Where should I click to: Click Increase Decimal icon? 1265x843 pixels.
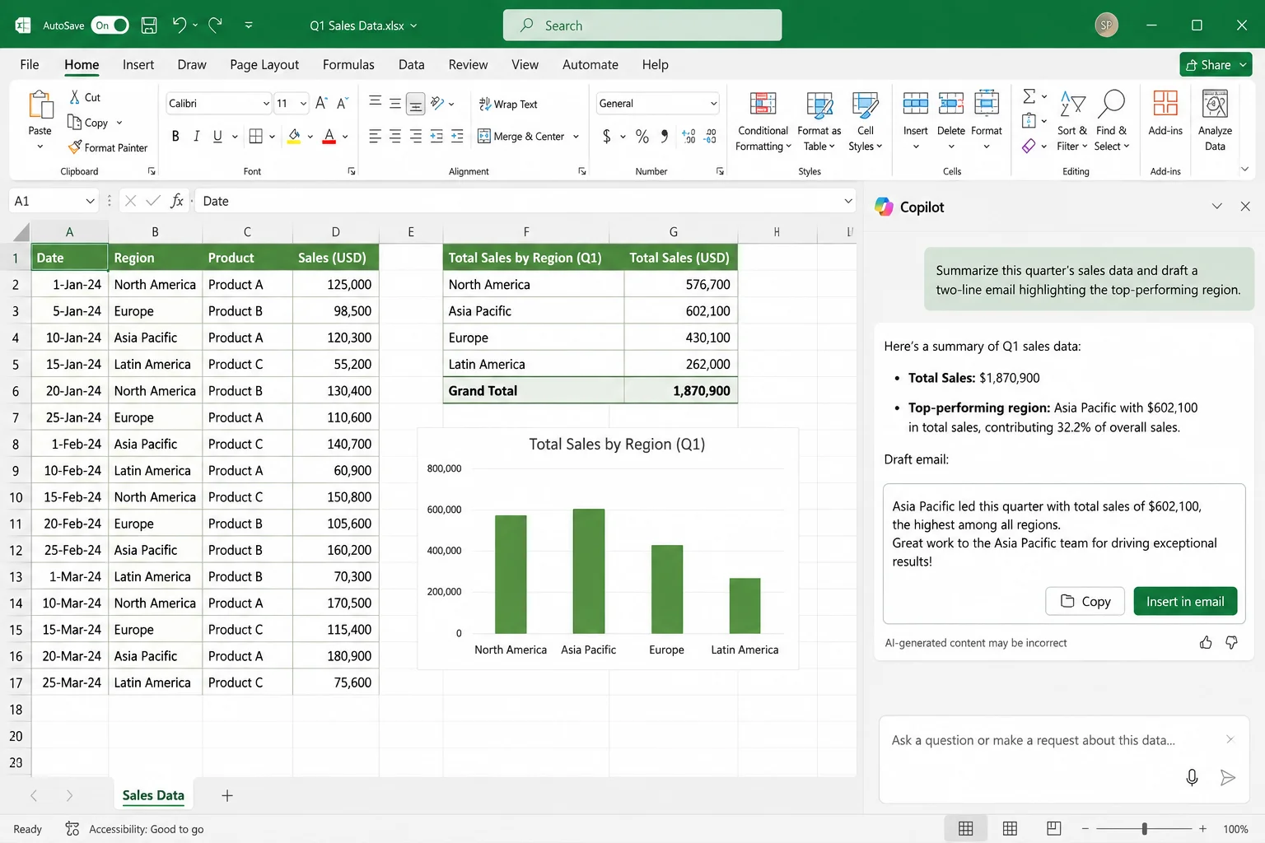689,136
